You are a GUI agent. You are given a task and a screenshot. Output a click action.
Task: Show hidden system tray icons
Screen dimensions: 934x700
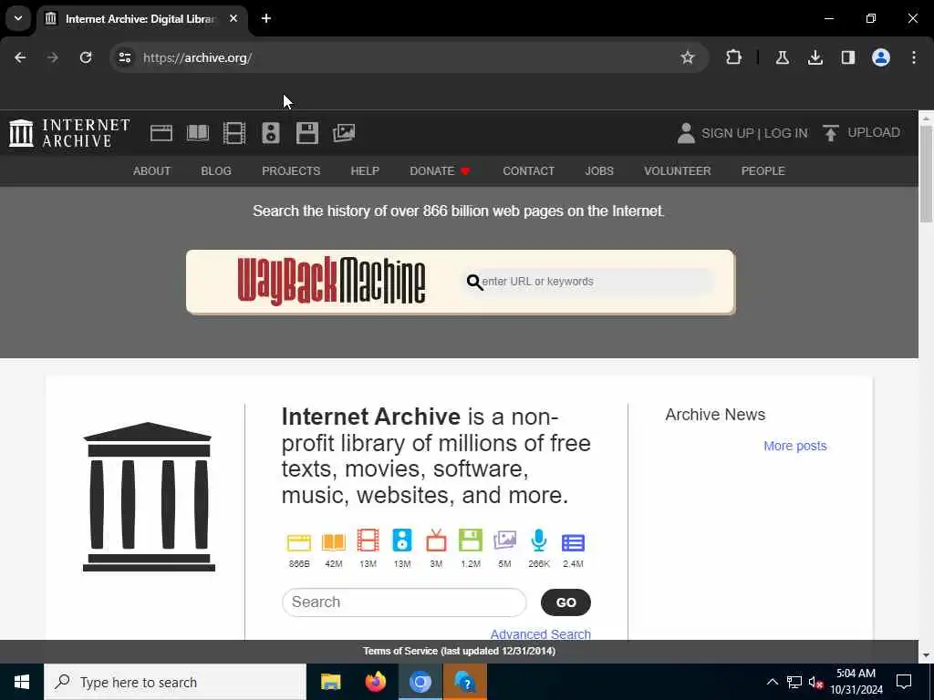(x=772, y=682)
